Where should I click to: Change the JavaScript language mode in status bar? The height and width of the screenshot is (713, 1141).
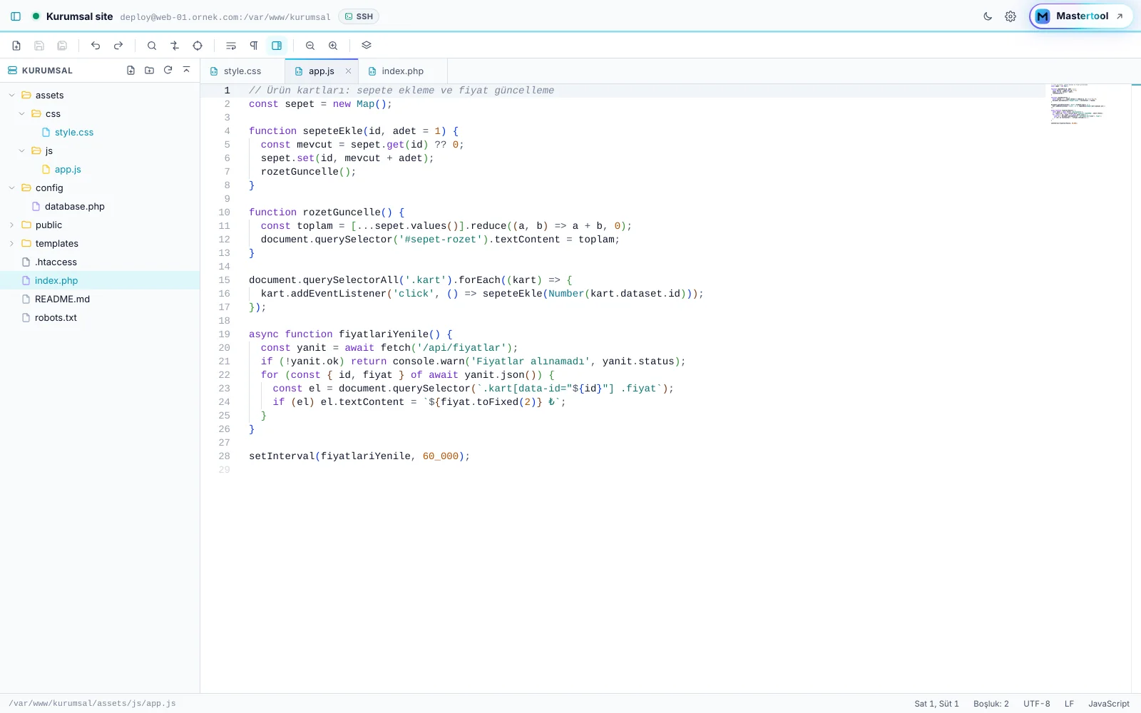point(1108,704)
